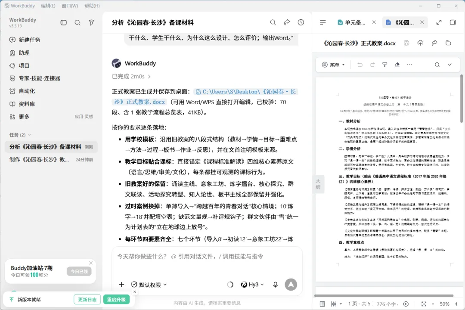Redo the document edit
The height and width of the screenshot is (310, 465).
tap(372, 65)
